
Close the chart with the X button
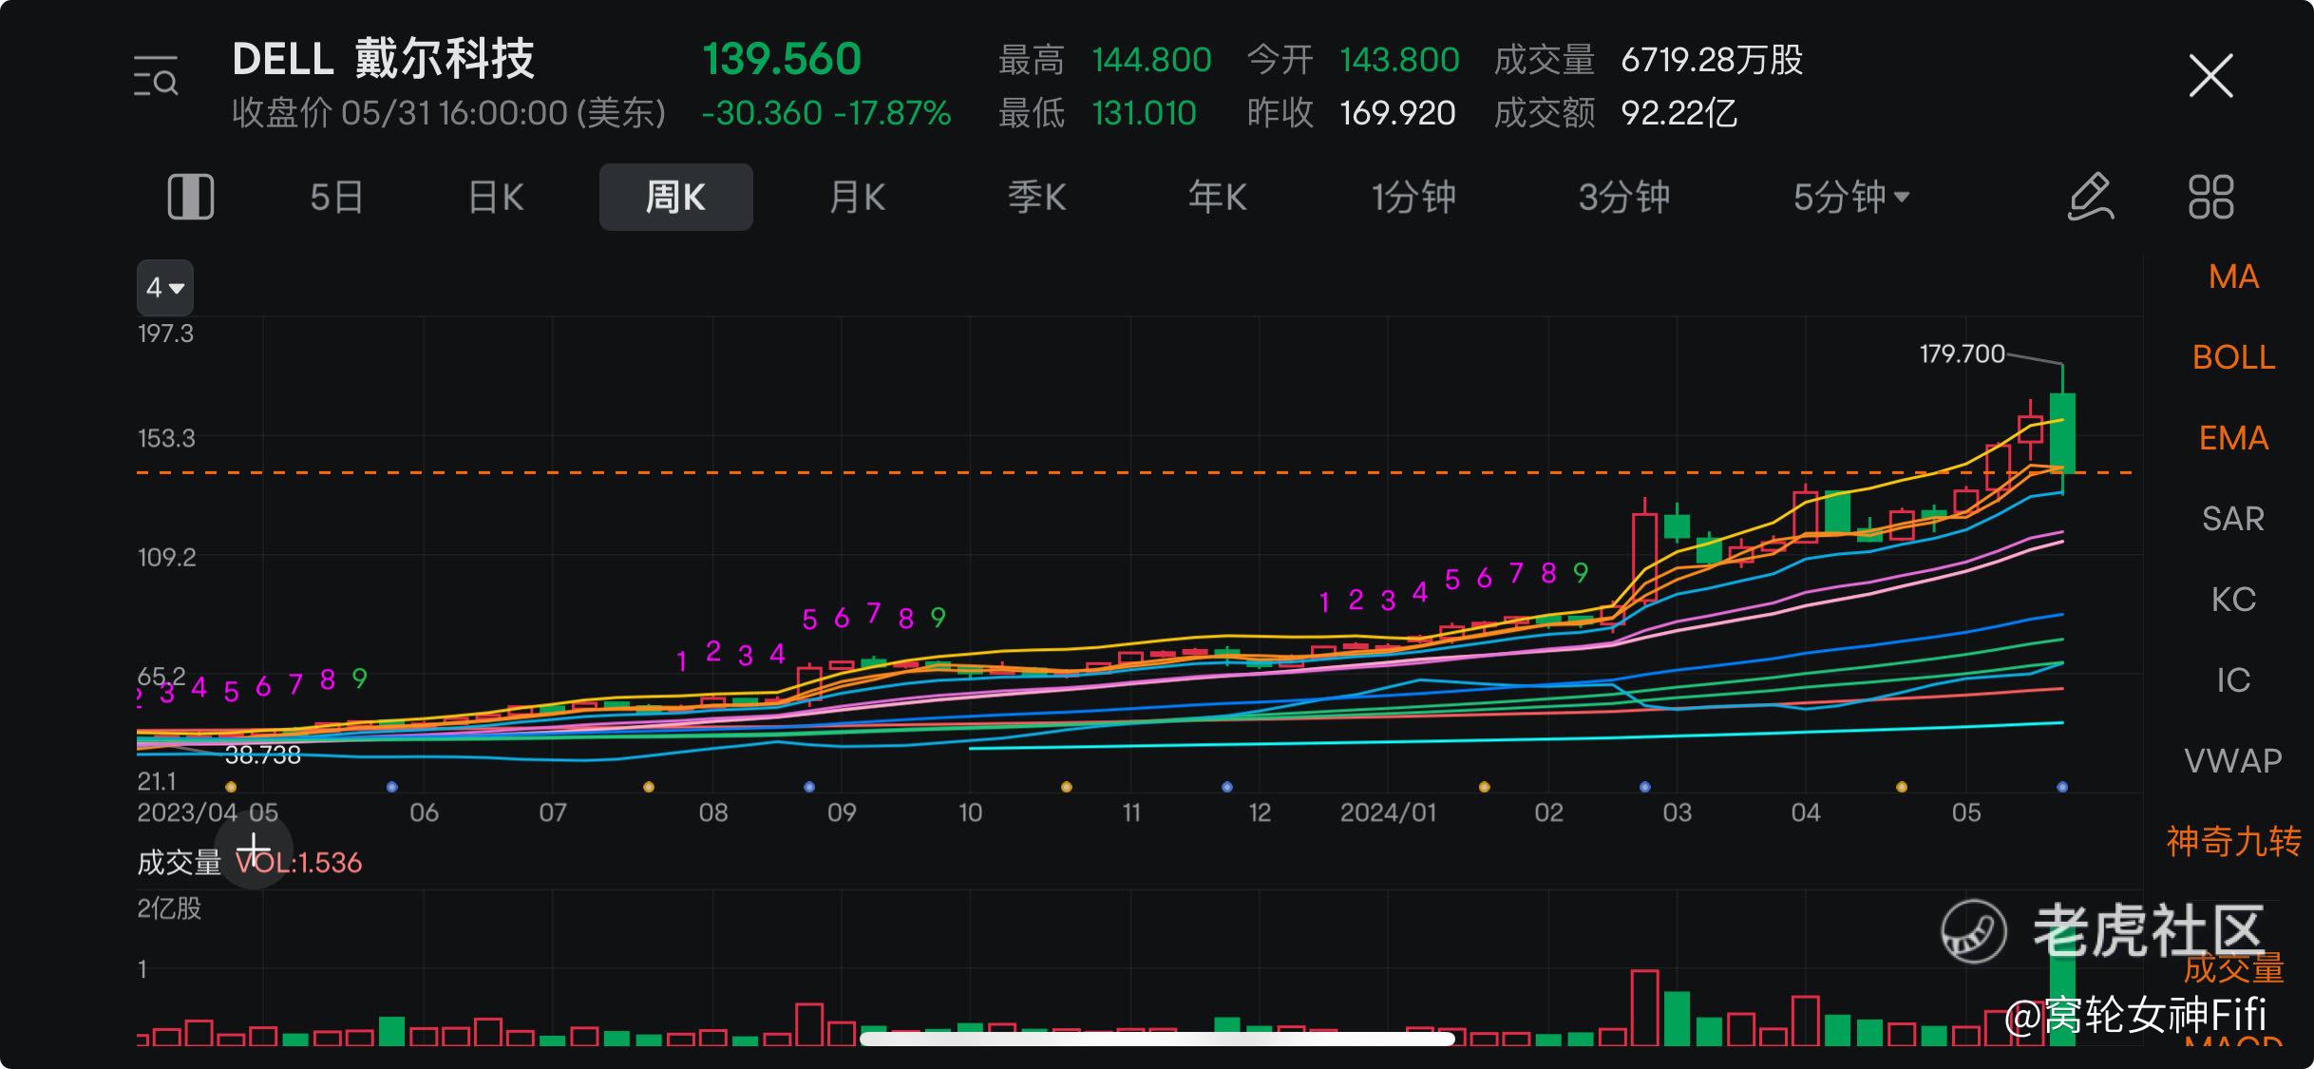2210,76
